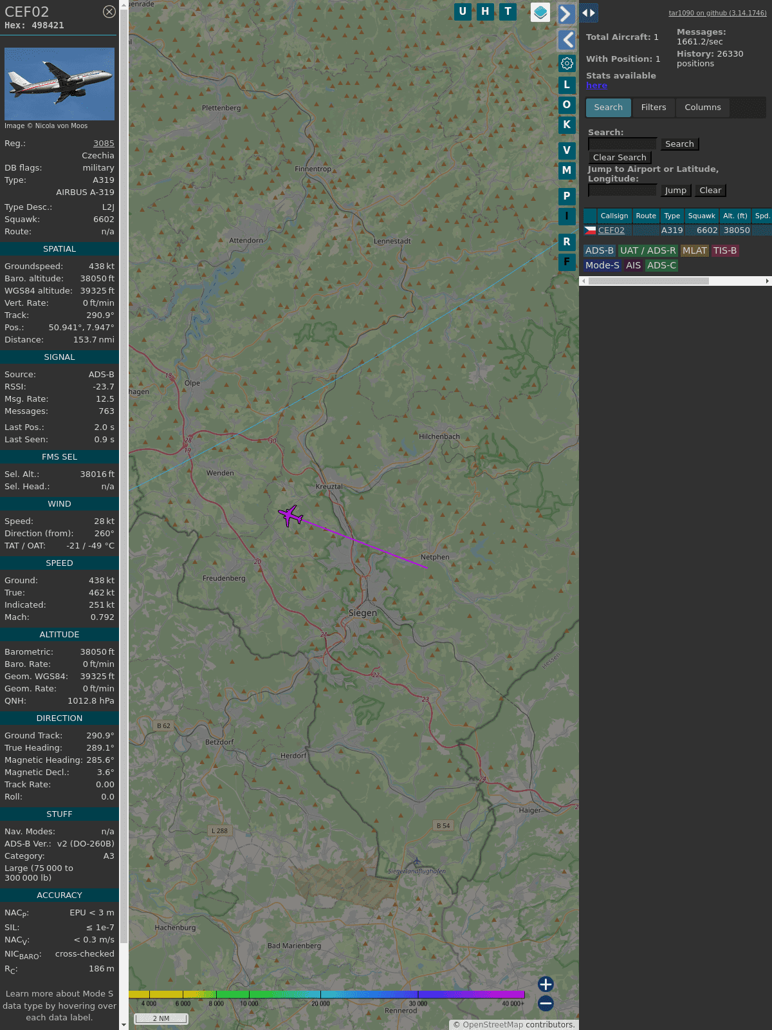The image size is (772, 1030).
Task: Click the Czech flag icon in CEF02 row
Action: (x=590, y=230)
